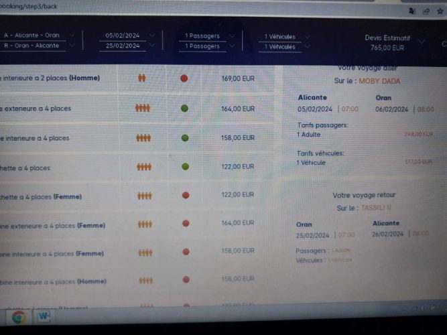Select the exterieure a 4 places row label

tap(36, 109)
